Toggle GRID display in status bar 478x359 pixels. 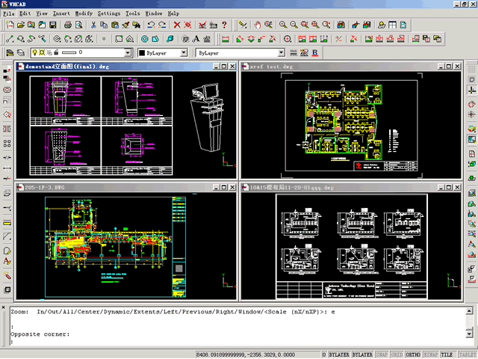click(397, 355)
